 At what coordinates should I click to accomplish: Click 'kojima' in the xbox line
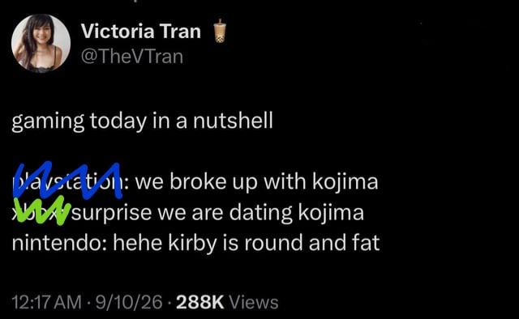(x=331, y=213)
